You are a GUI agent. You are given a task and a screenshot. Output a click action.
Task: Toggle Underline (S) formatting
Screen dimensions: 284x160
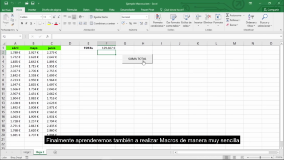click(x=31, y=24)
